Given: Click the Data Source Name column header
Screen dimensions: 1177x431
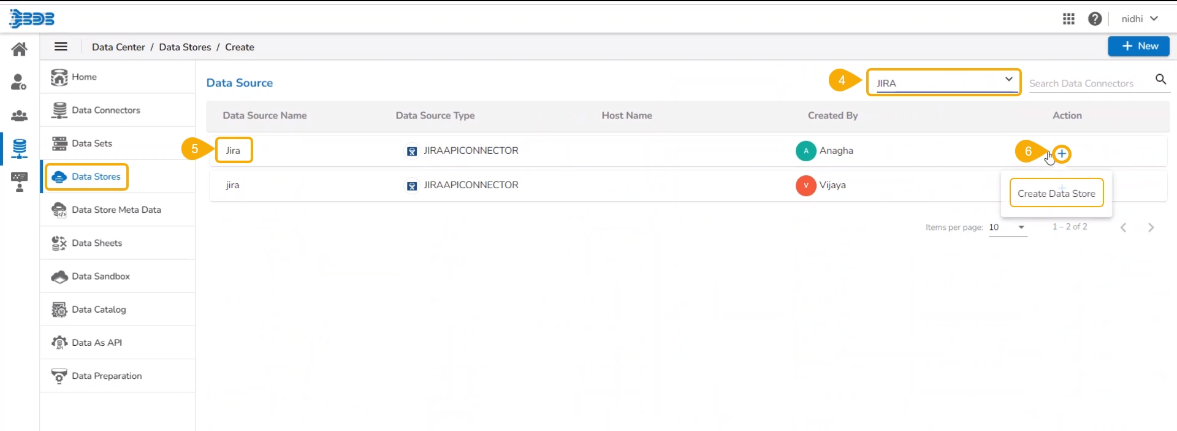Looking at the screenshot, I should [265, 115].
